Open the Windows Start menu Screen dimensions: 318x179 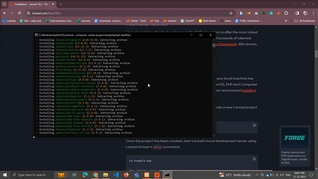[x=5, y=175]
